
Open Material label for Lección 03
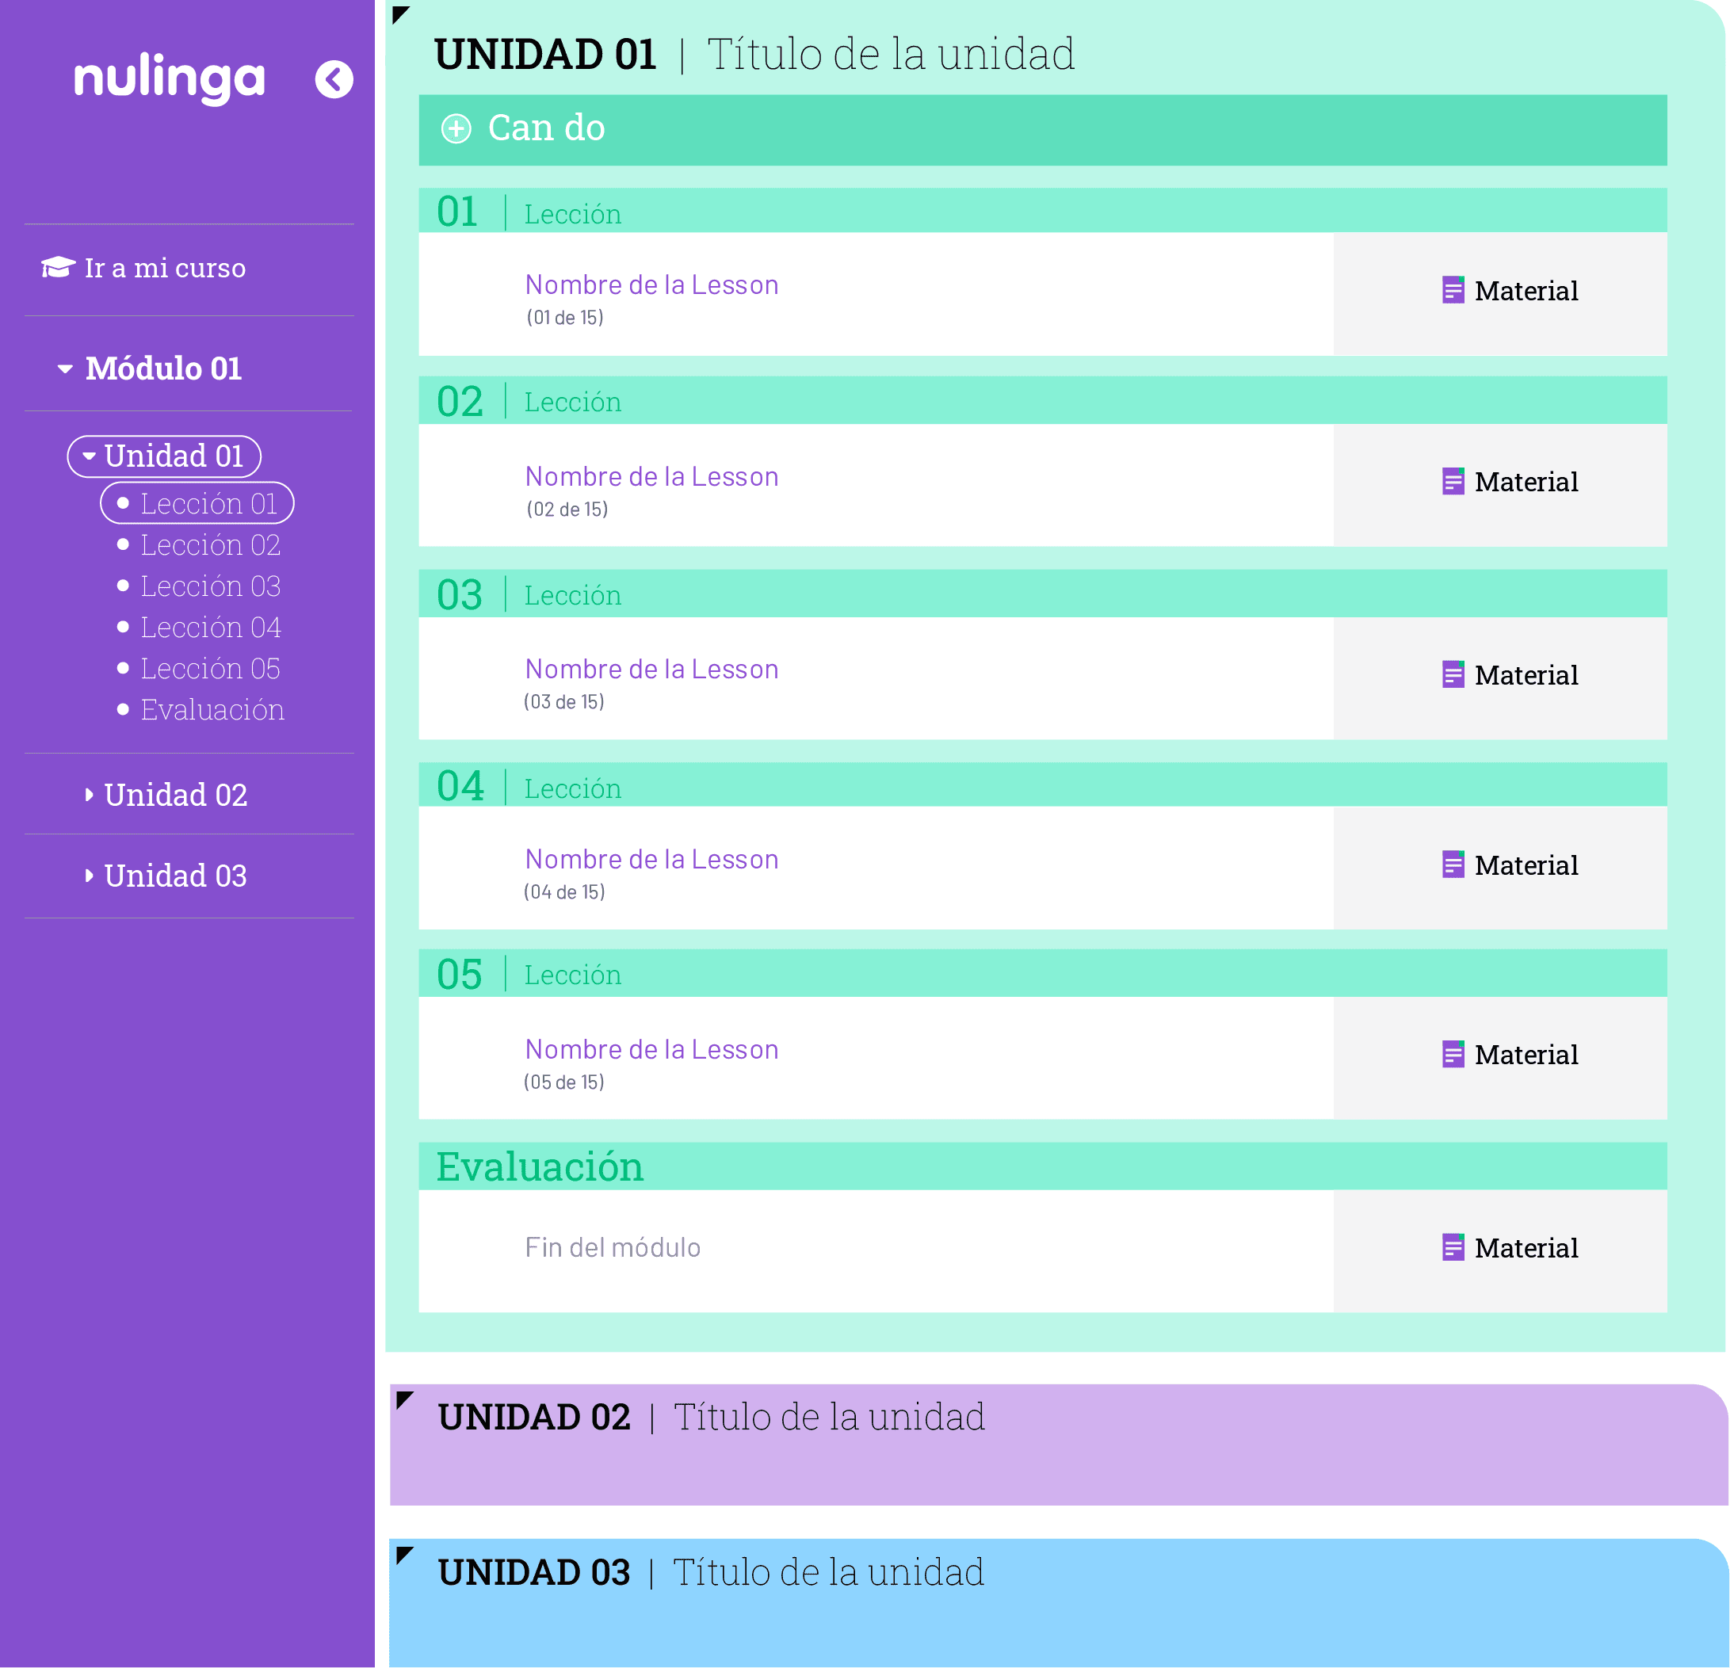point(1526,675)
